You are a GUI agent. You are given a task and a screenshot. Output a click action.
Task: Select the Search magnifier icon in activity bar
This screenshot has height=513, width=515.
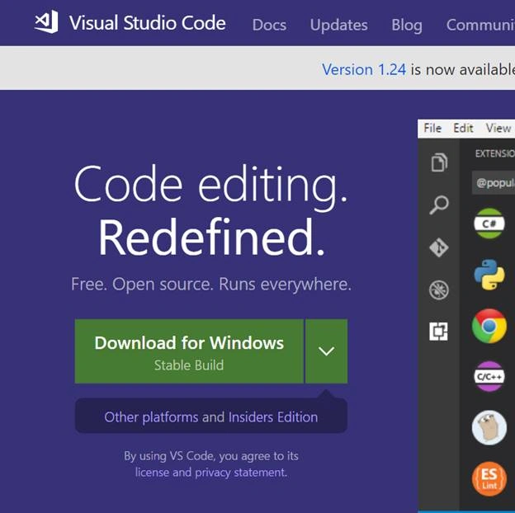pos(439,205)
